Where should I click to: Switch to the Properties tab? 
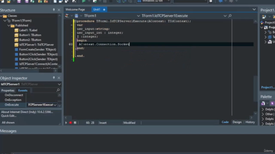tap(8, 90)
